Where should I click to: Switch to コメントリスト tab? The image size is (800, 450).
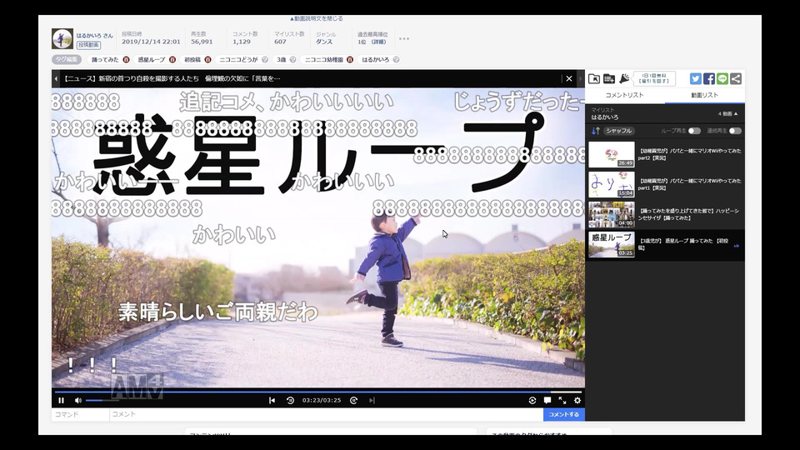[x=624, y=95]
